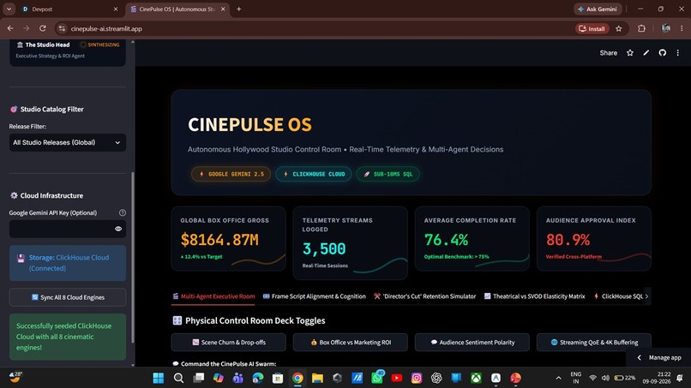Open File Explorer from the taskbar
This screenshot has width=691, height=388.
(317, 378)
